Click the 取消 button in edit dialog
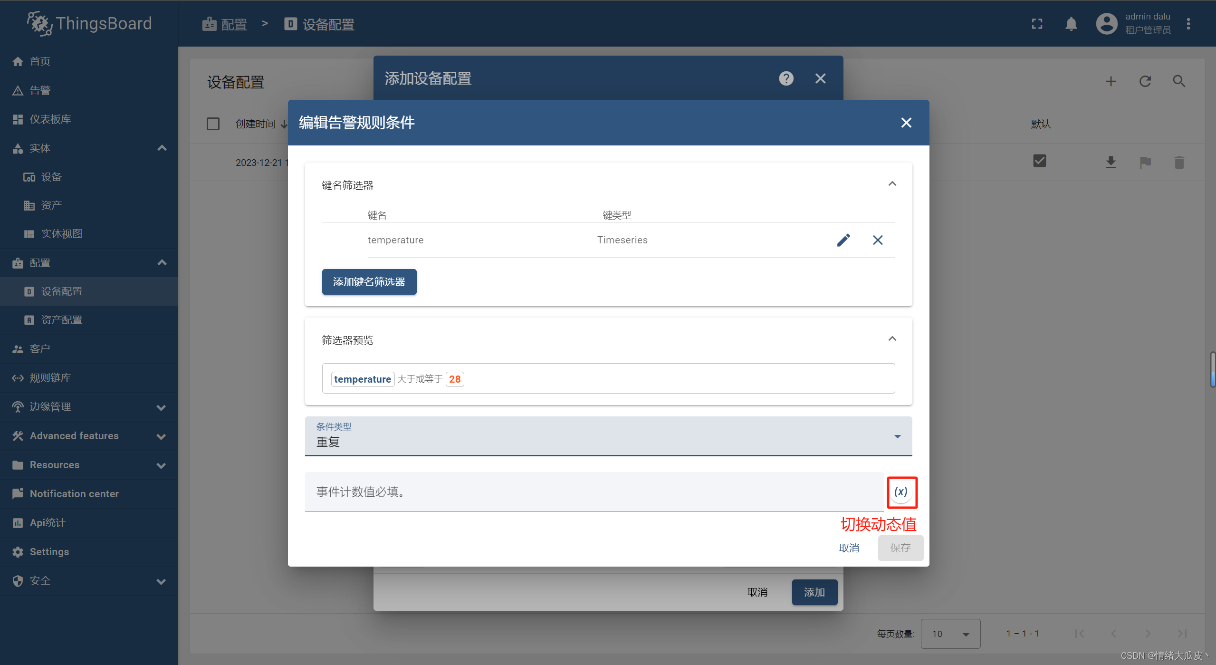Screen dimensions: 1216x665 click(850, 549)
